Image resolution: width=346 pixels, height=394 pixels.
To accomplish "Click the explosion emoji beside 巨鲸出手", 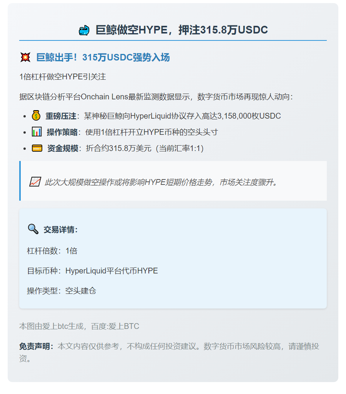I will [x=25, y=57].
